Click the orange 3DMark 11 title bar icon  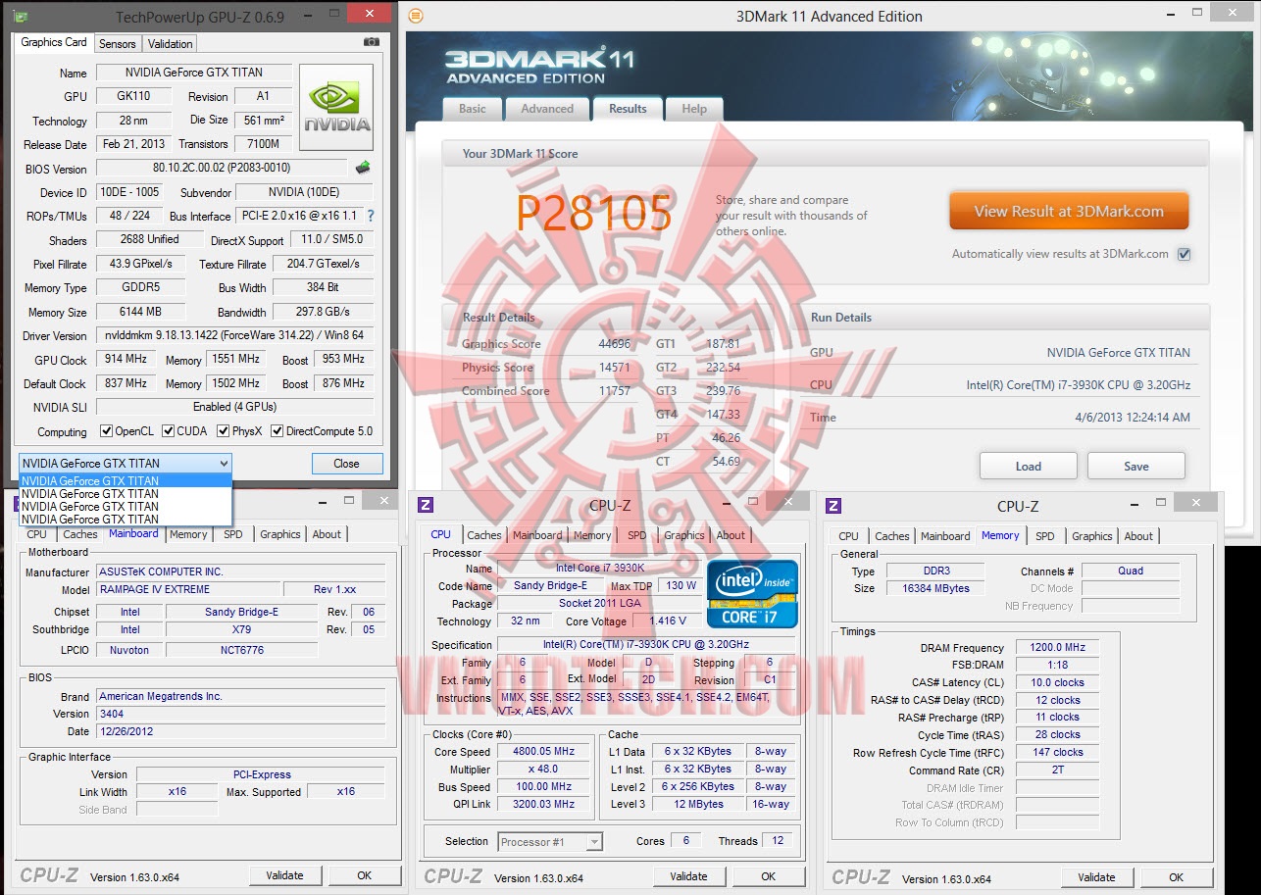click(416, 16)
